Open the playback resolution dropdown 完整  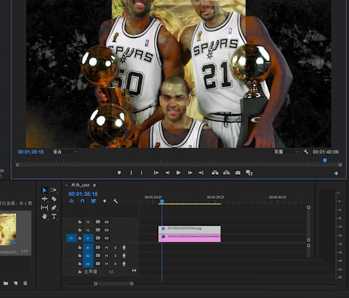tap(286, 152)
